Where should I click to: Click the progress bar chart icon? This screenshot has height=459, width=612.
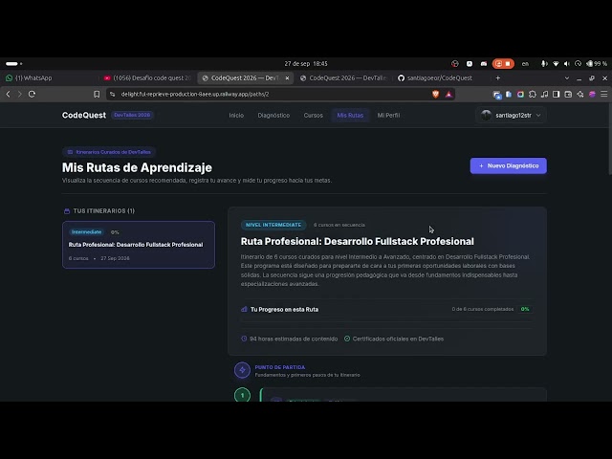point(245,309)
